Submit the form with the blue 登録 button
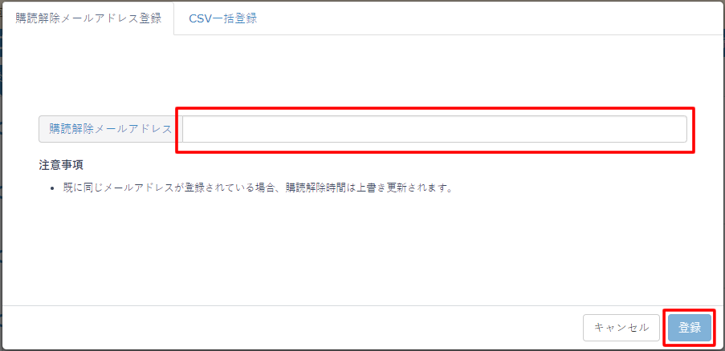This screenshot has width=725, height=351. click(690, 328)
